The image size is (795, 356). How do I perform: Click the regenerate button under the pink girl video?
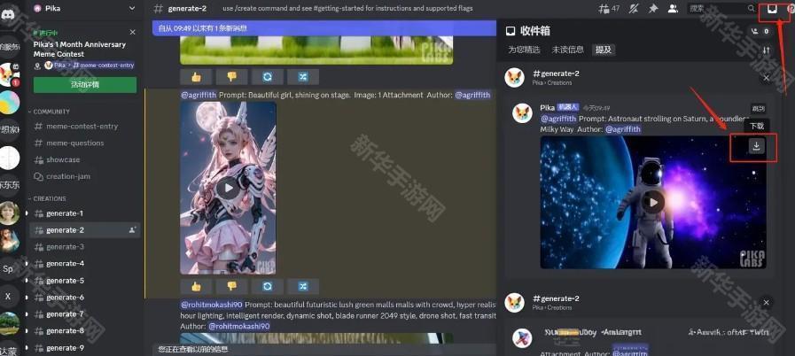click(x=267, y=286)
